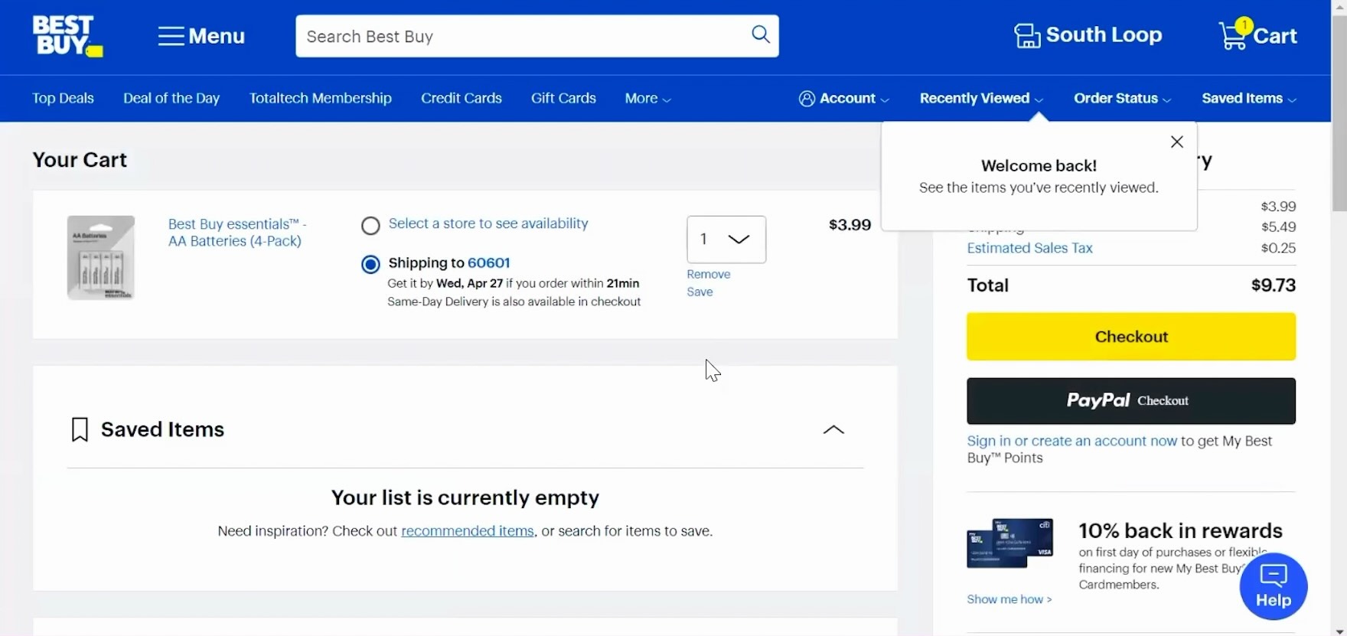
Task: Go to Top Deals
Action: click(63, 99)
